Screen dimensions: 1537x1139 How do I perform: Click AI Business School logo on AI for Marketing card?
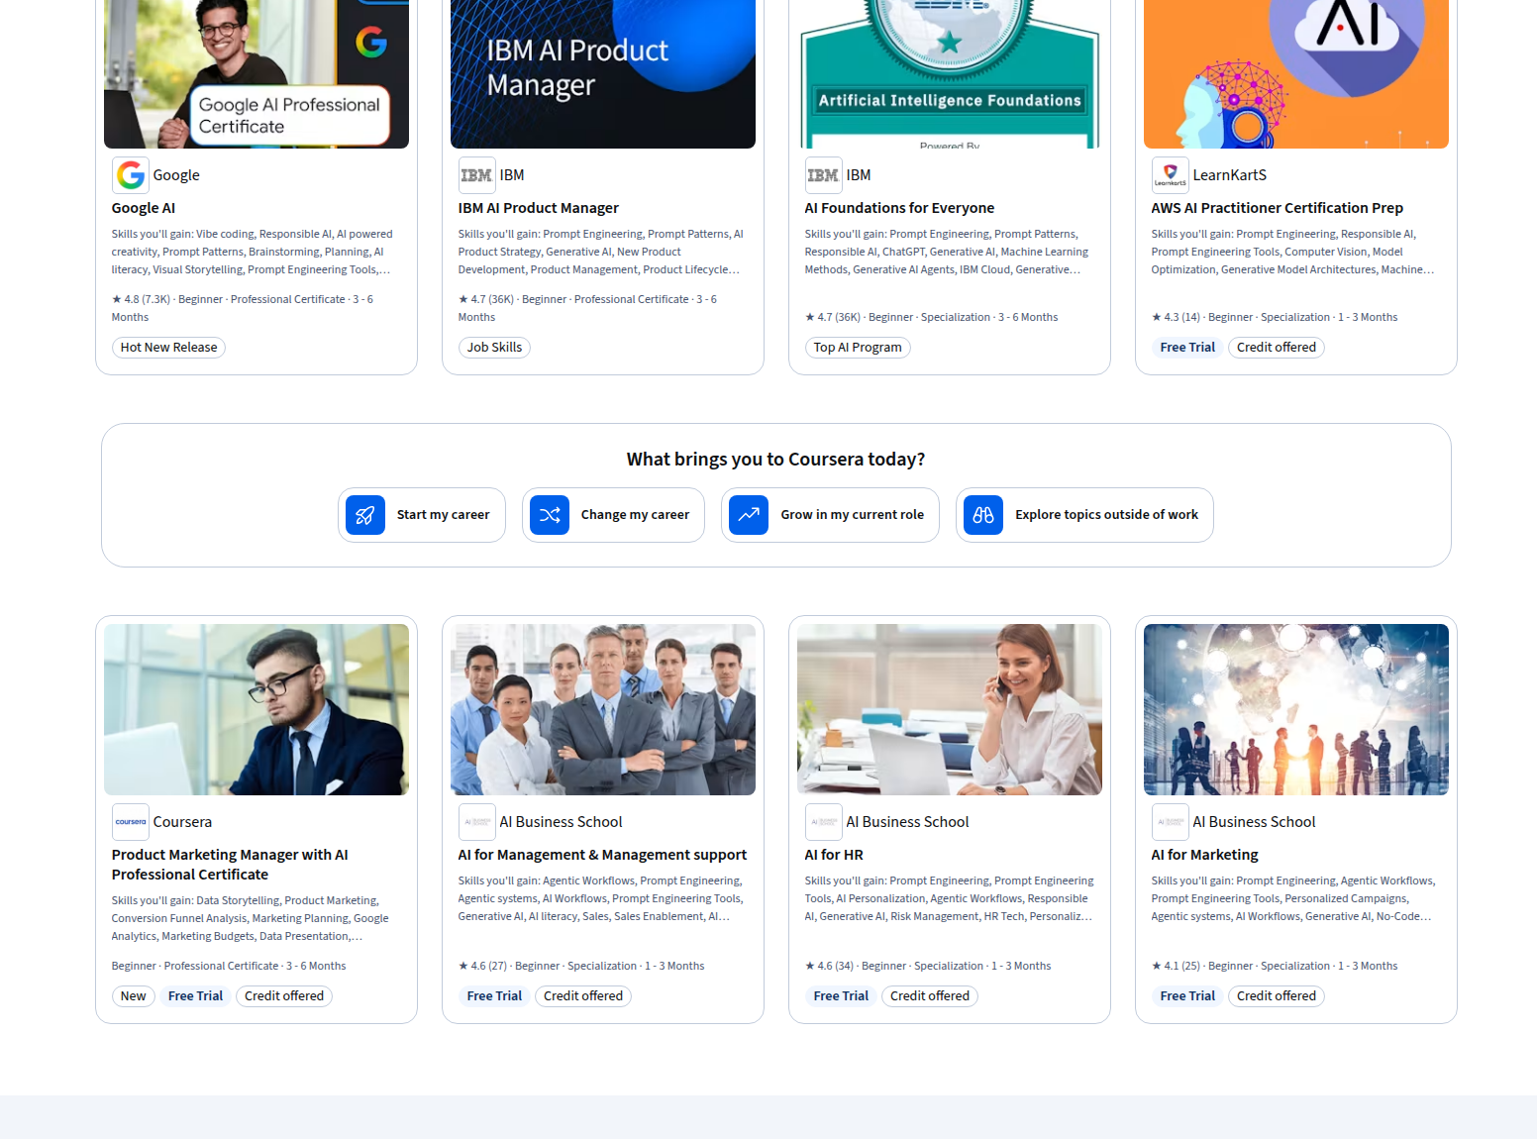click(1171, 822)
